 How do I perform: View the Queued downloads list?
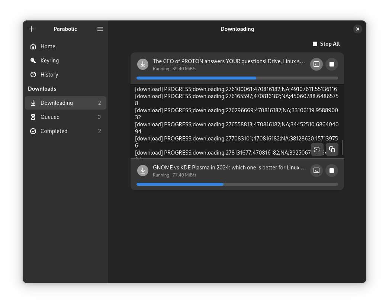click(x=50, y=117)
